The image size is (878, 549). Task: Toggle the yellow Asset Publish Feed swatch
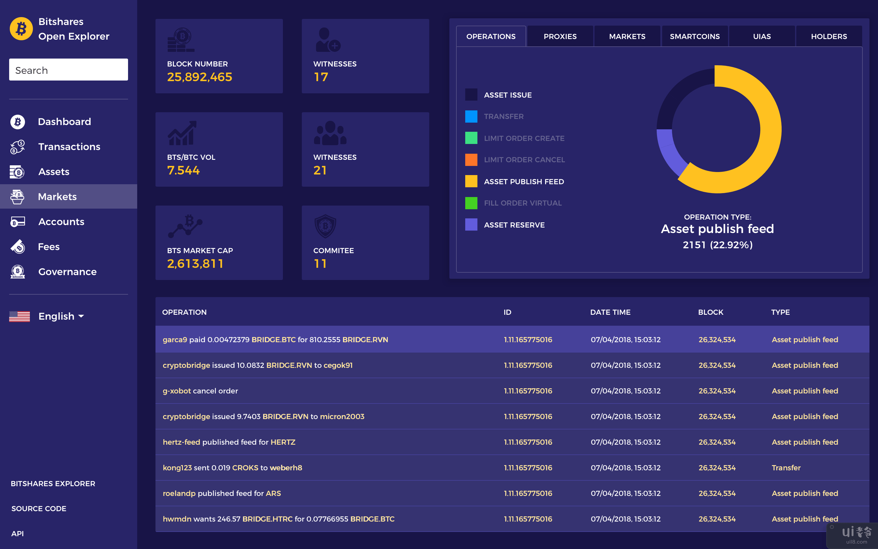(471, 181)
